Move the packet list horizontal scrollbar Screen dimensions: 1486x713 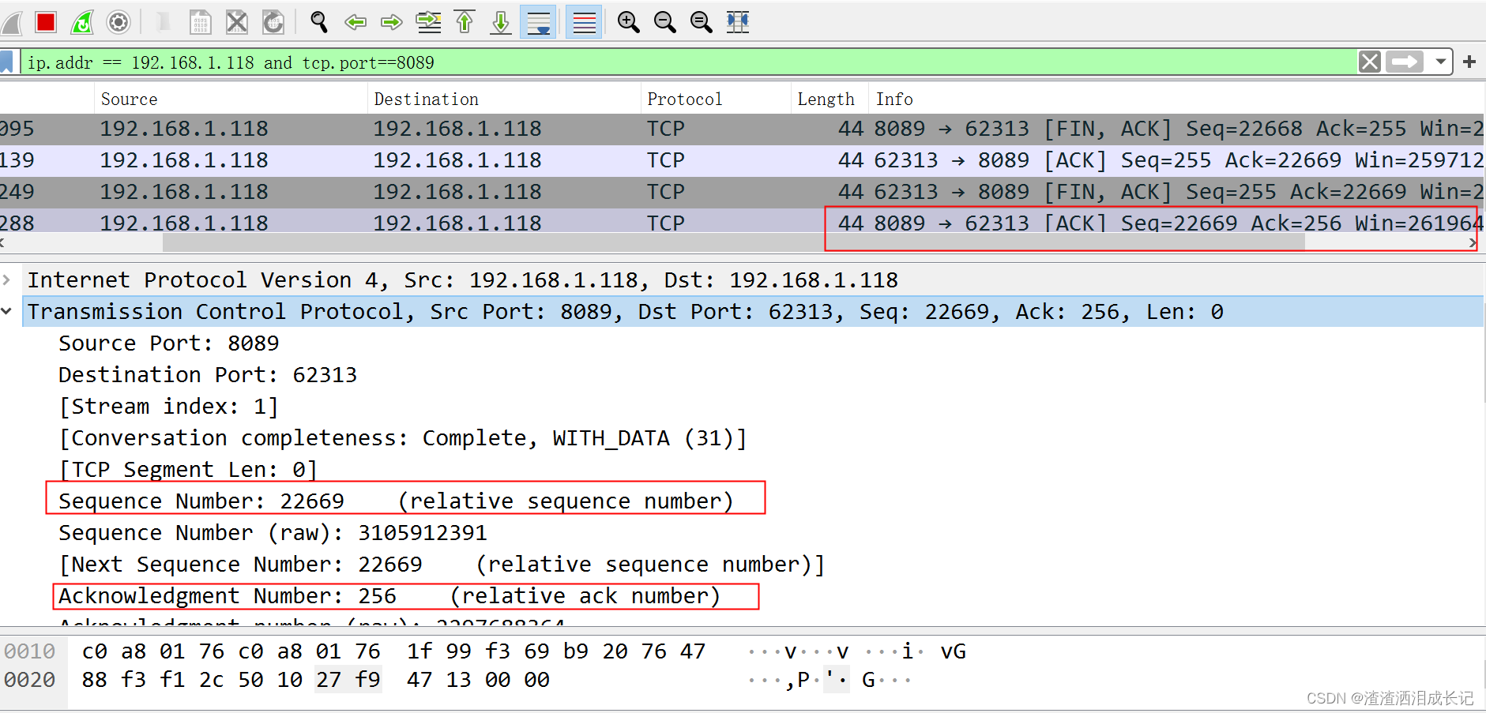[x=733, y=242]
